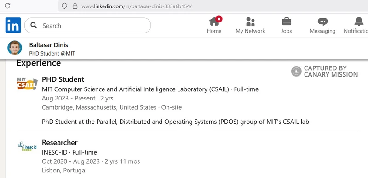Screen dimensions: 368x178
Task: Click the Jobs menu label
Action: (x=286, y=31)
